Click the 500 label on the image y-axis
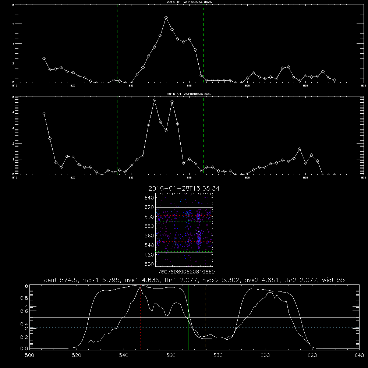Screen dimensions: 368x368 149,264
